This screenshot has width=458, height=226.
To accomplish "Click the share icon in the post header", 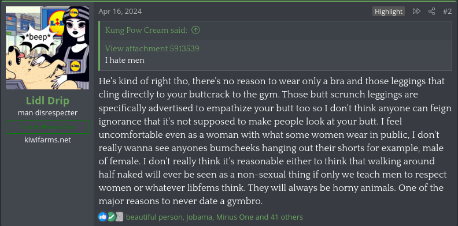I will click(x=431, y=12).
